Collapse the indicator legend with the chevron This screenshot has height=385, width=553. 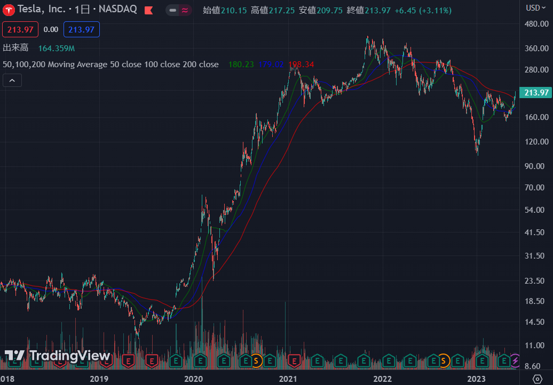coord(12,81)
